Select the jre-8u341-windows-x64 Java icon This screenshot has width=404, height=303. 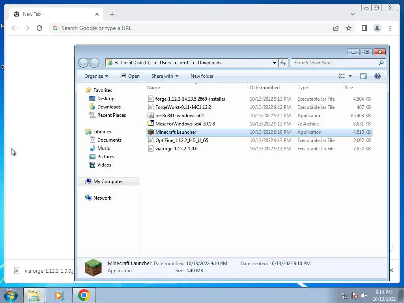pos(151,116)
